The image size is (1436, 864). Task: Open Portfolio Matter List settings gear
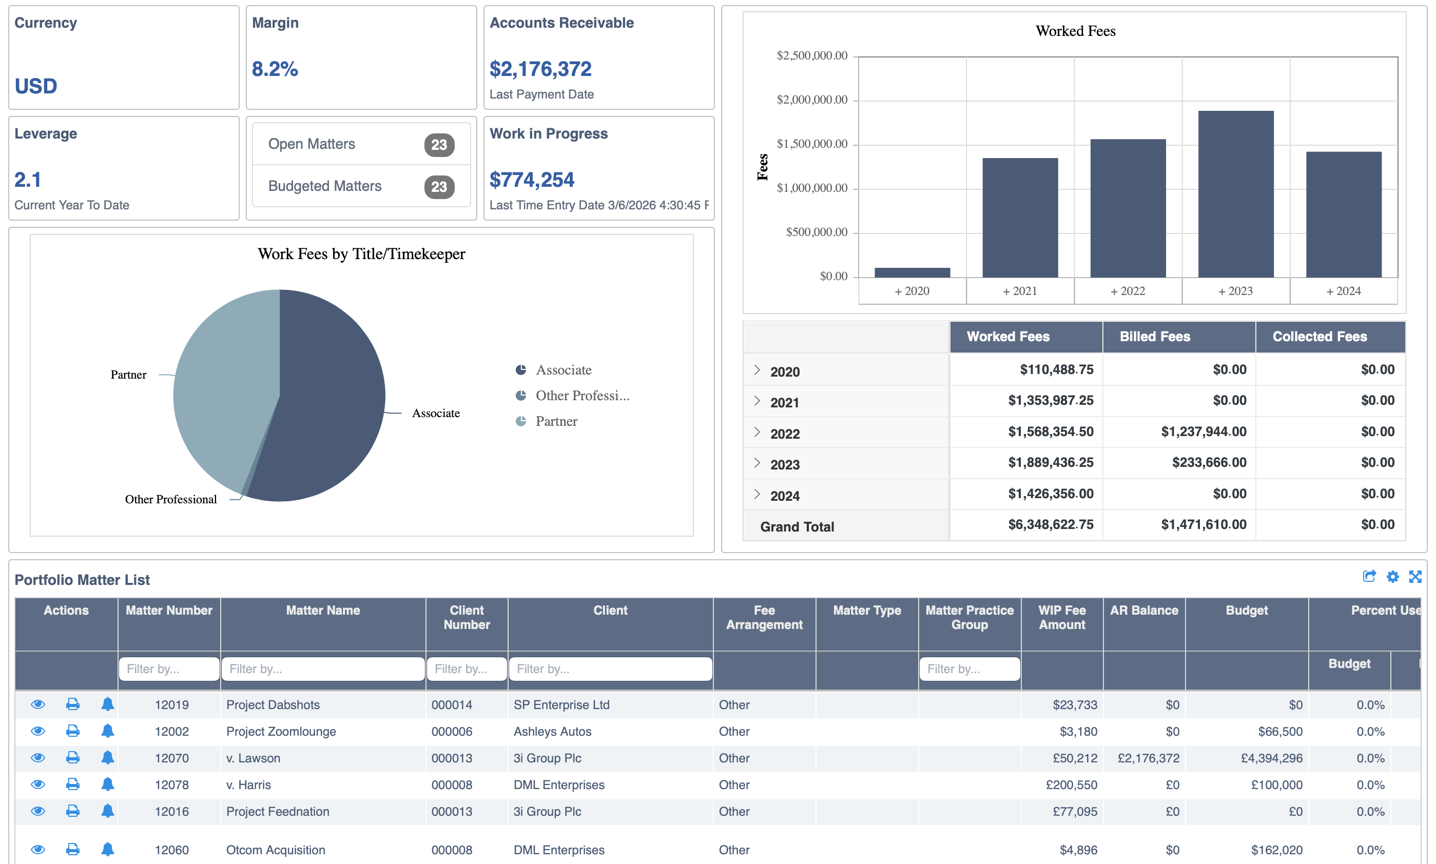[1392, 576]
